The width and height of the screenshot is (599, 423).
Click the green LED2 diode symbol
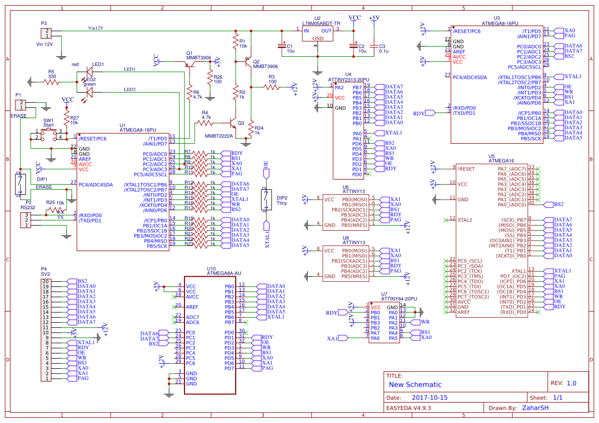pos(90,91)
